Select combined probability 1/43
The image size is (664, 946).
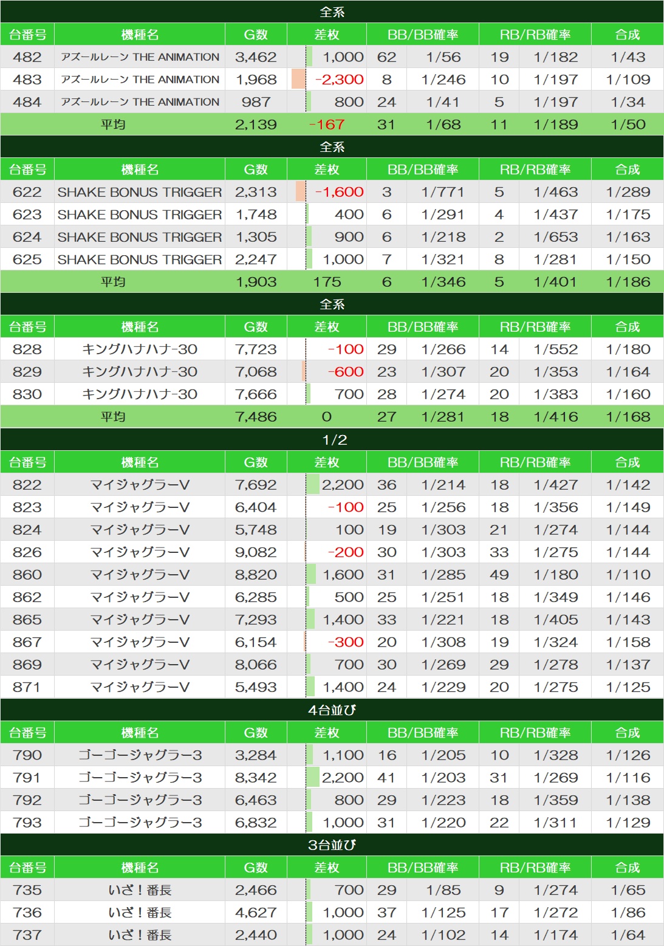[628, 57]
